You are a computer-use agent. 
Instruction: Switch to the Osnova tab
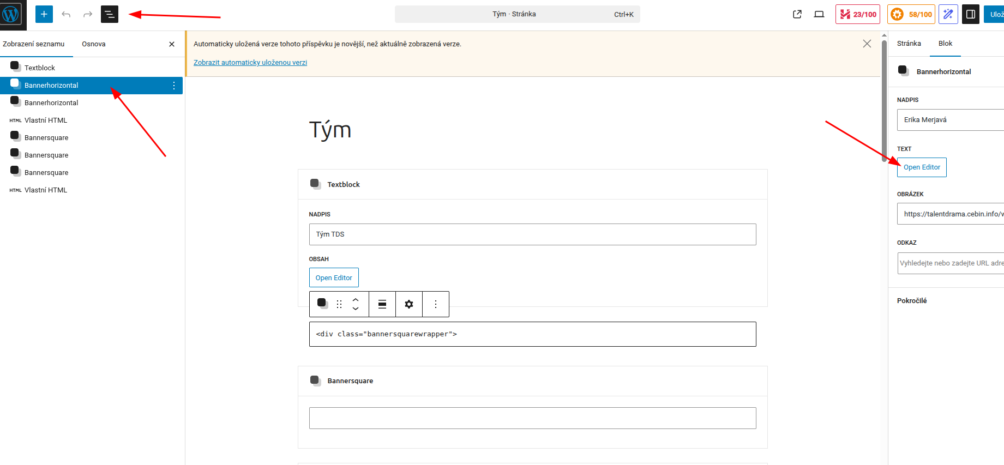tap(94, 44)
